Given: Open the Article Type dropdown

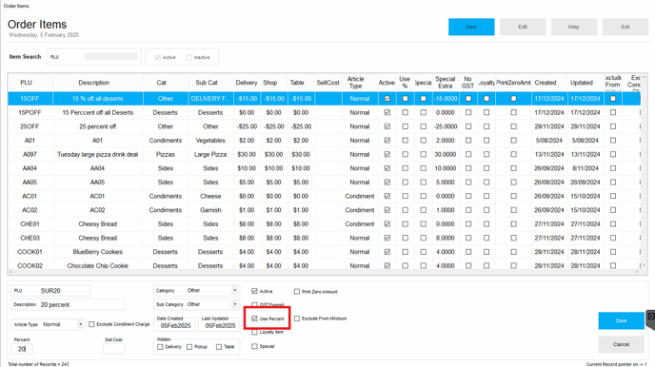Looking at the screenshot, I should [80, 324].
